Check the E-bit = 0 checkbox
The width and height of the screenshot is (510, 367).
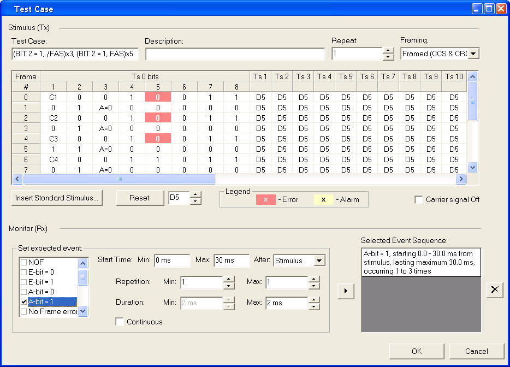[x=23, y=272]
